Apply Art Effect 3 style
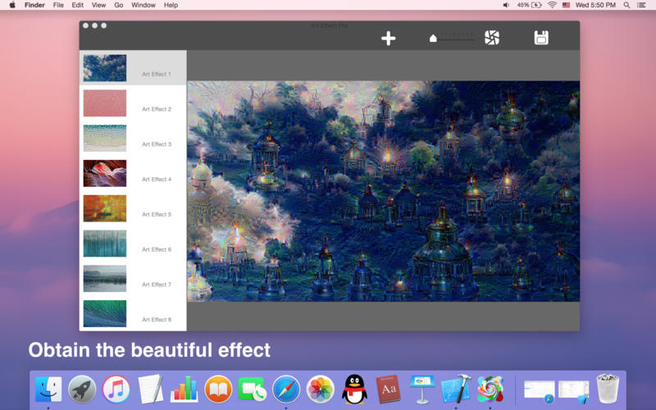656x410 pixels. pyautogui.click(x=105, y=139)
